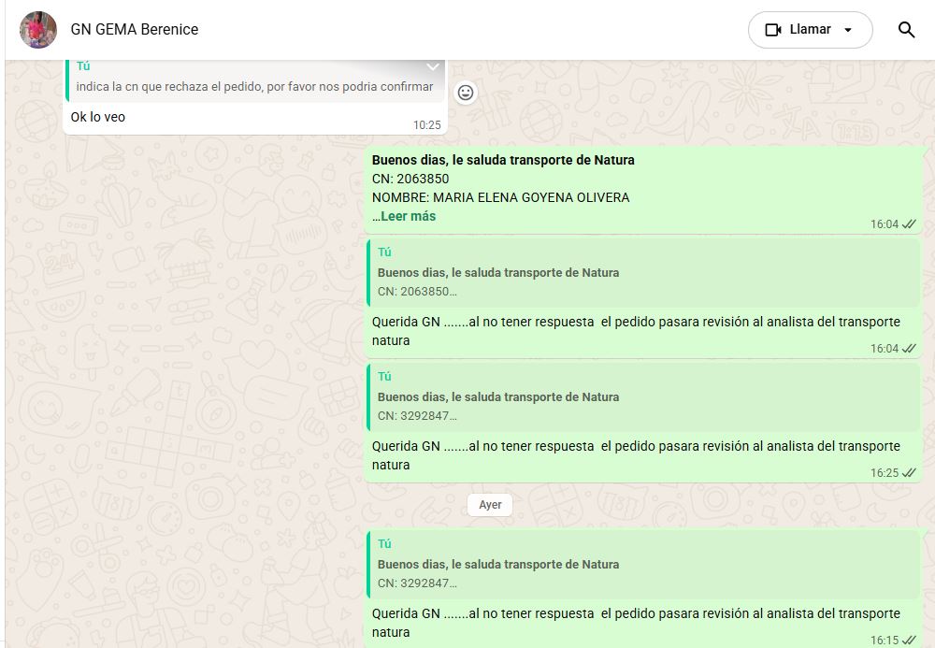This screenshot has height=648, width=935.
Task: Click bold heading "Buenos dias, le saluda transporte" at top
Action: click(x=503, y=160)
